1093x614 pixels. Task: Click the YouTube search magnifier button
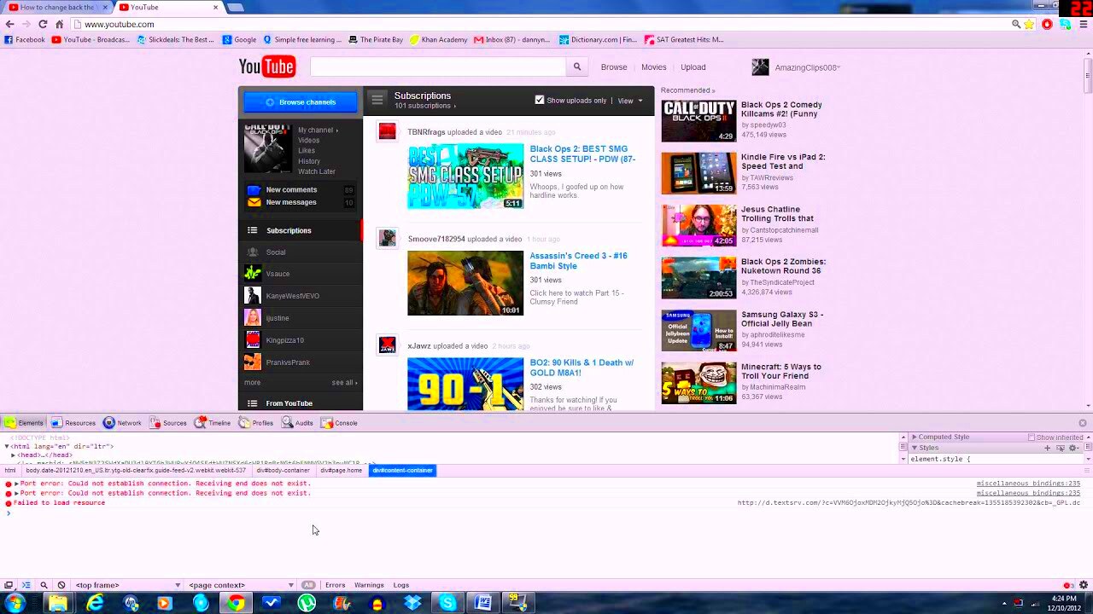[577, 67]
